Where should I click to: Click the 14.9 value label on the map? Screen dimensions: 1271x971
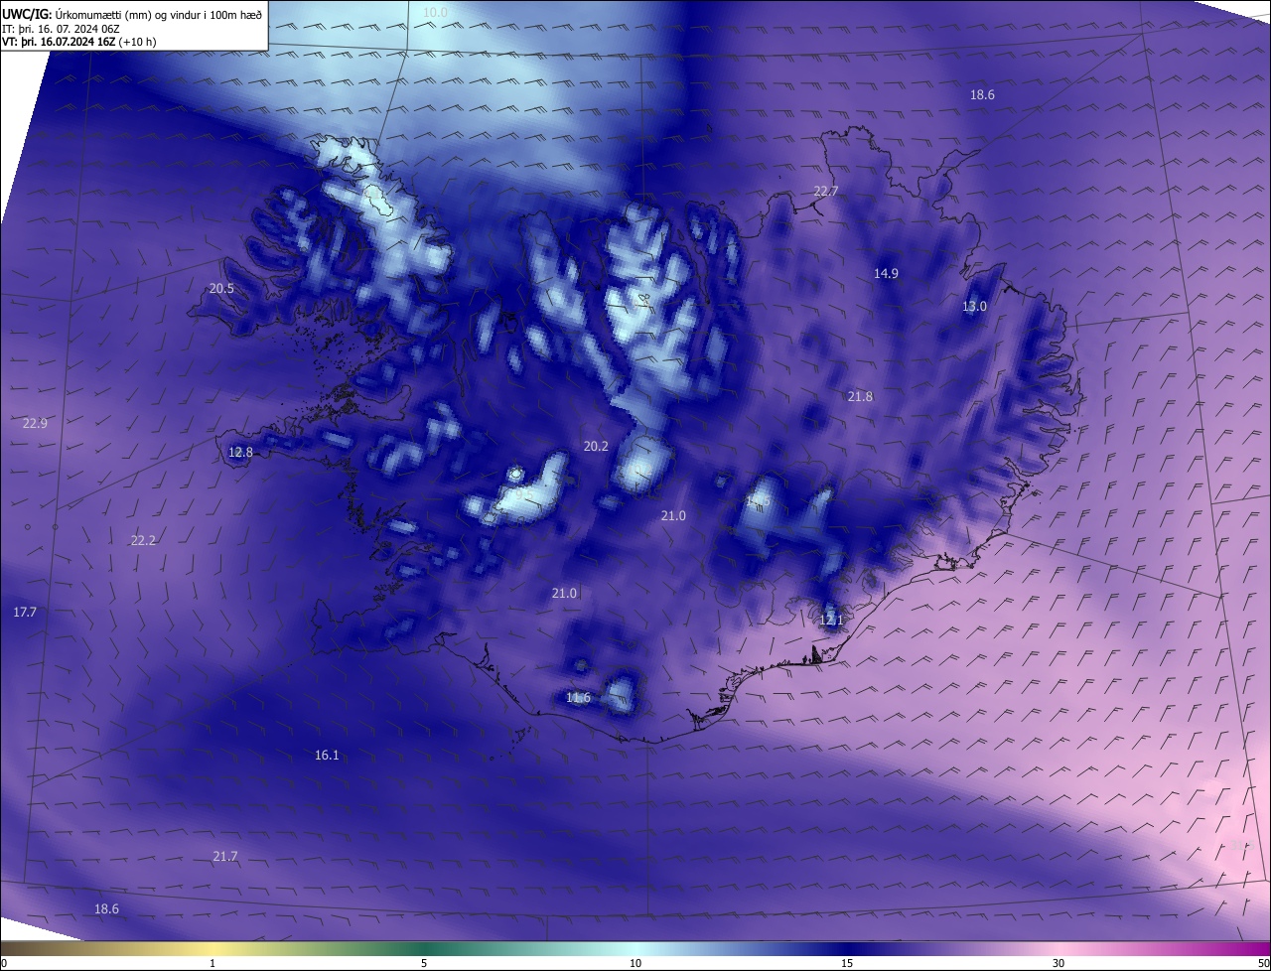pos(886,273)
